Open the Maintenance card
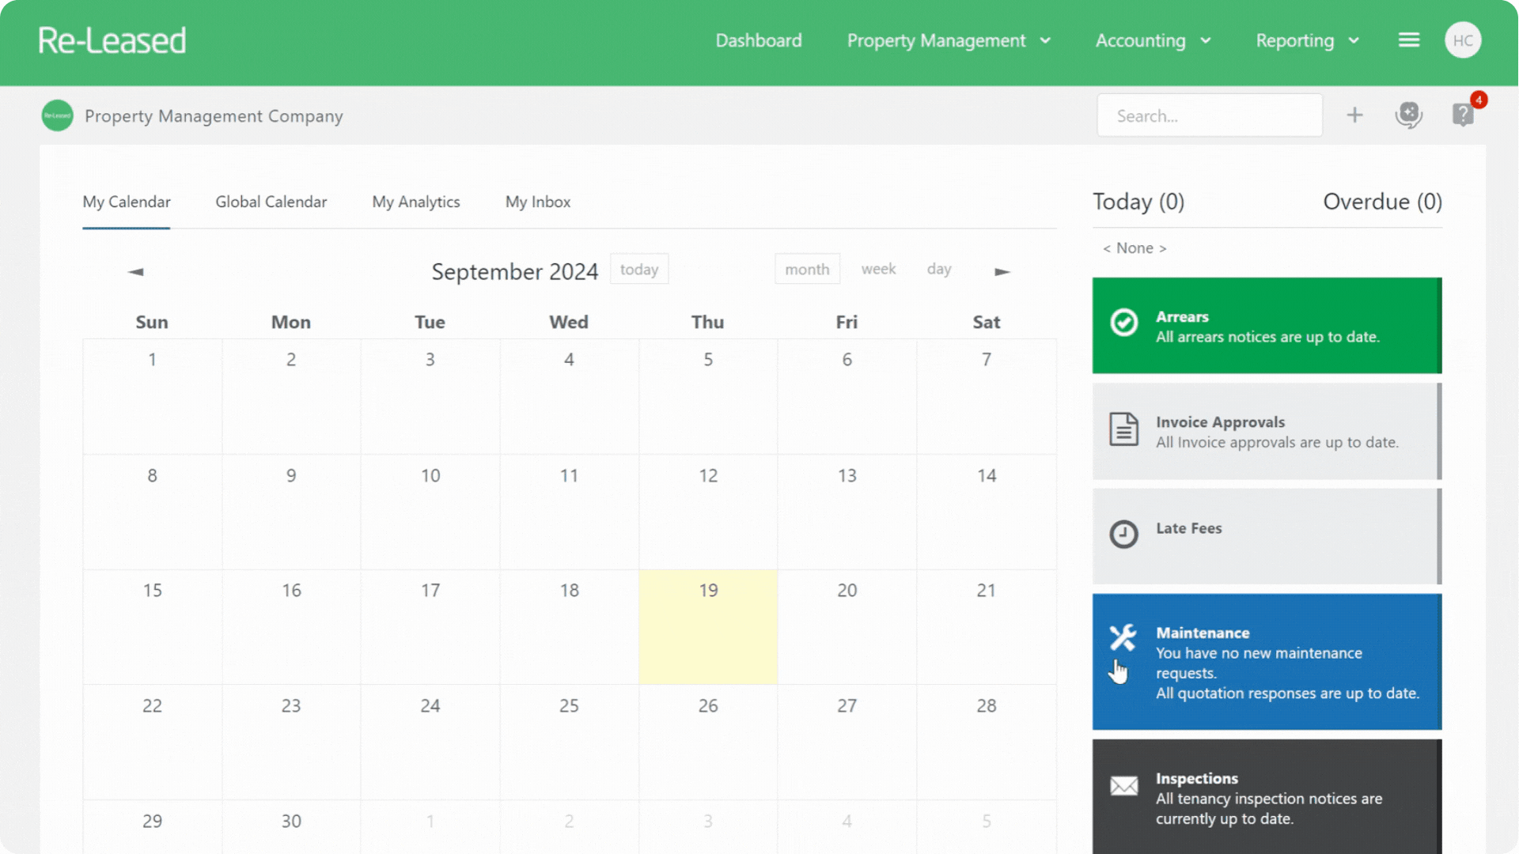 coord(1267,662)
